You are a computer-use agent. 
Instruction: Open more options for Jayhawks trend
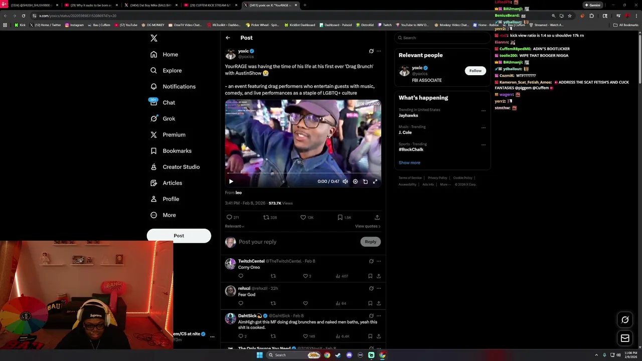pos(484,111)
